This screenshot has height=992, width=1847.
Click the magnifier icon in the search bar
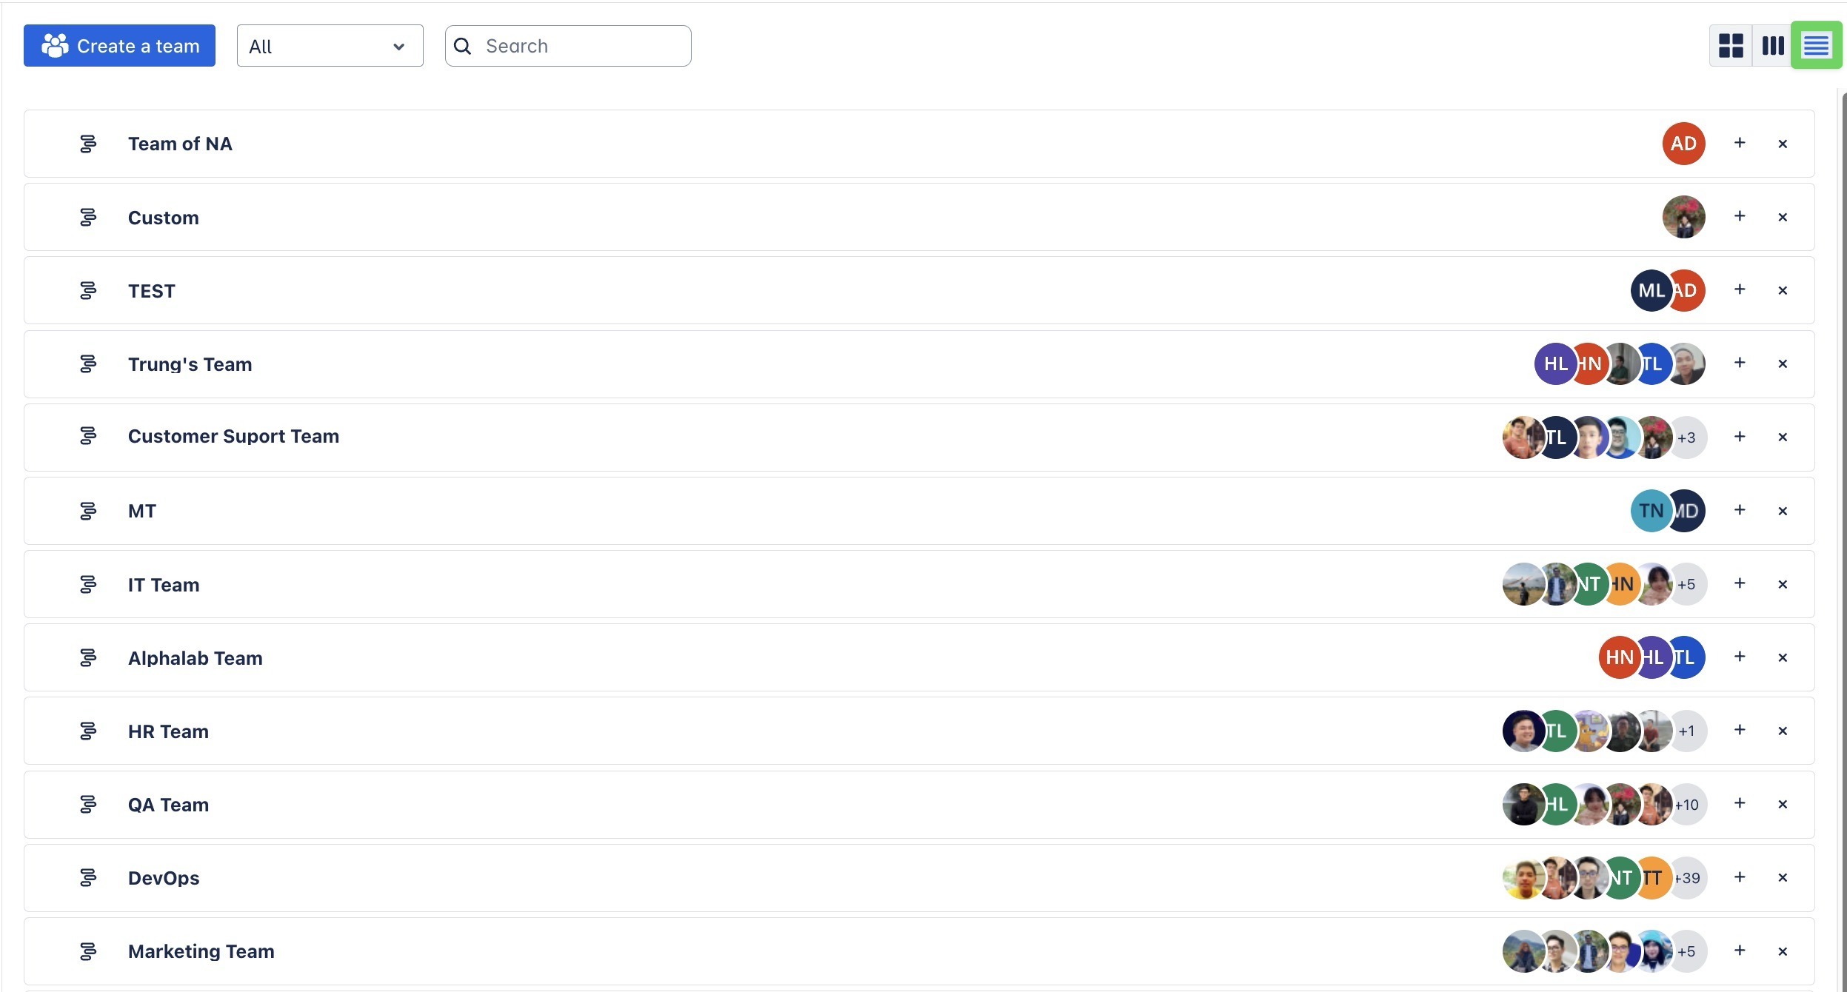463,45
